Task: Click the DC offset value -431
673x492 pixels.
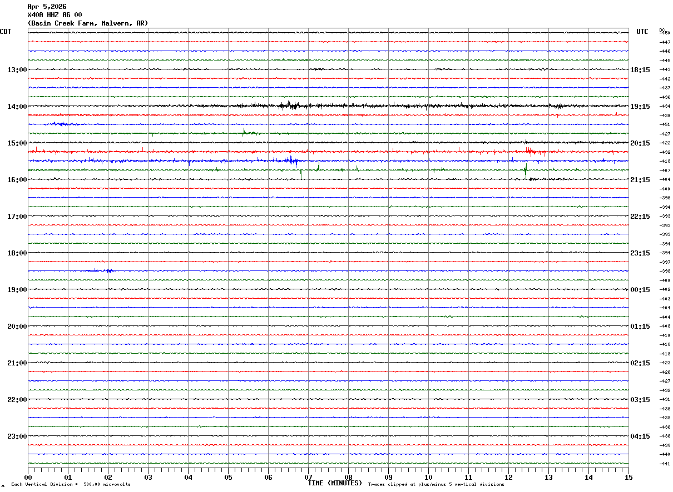Action: pos(665,399)
